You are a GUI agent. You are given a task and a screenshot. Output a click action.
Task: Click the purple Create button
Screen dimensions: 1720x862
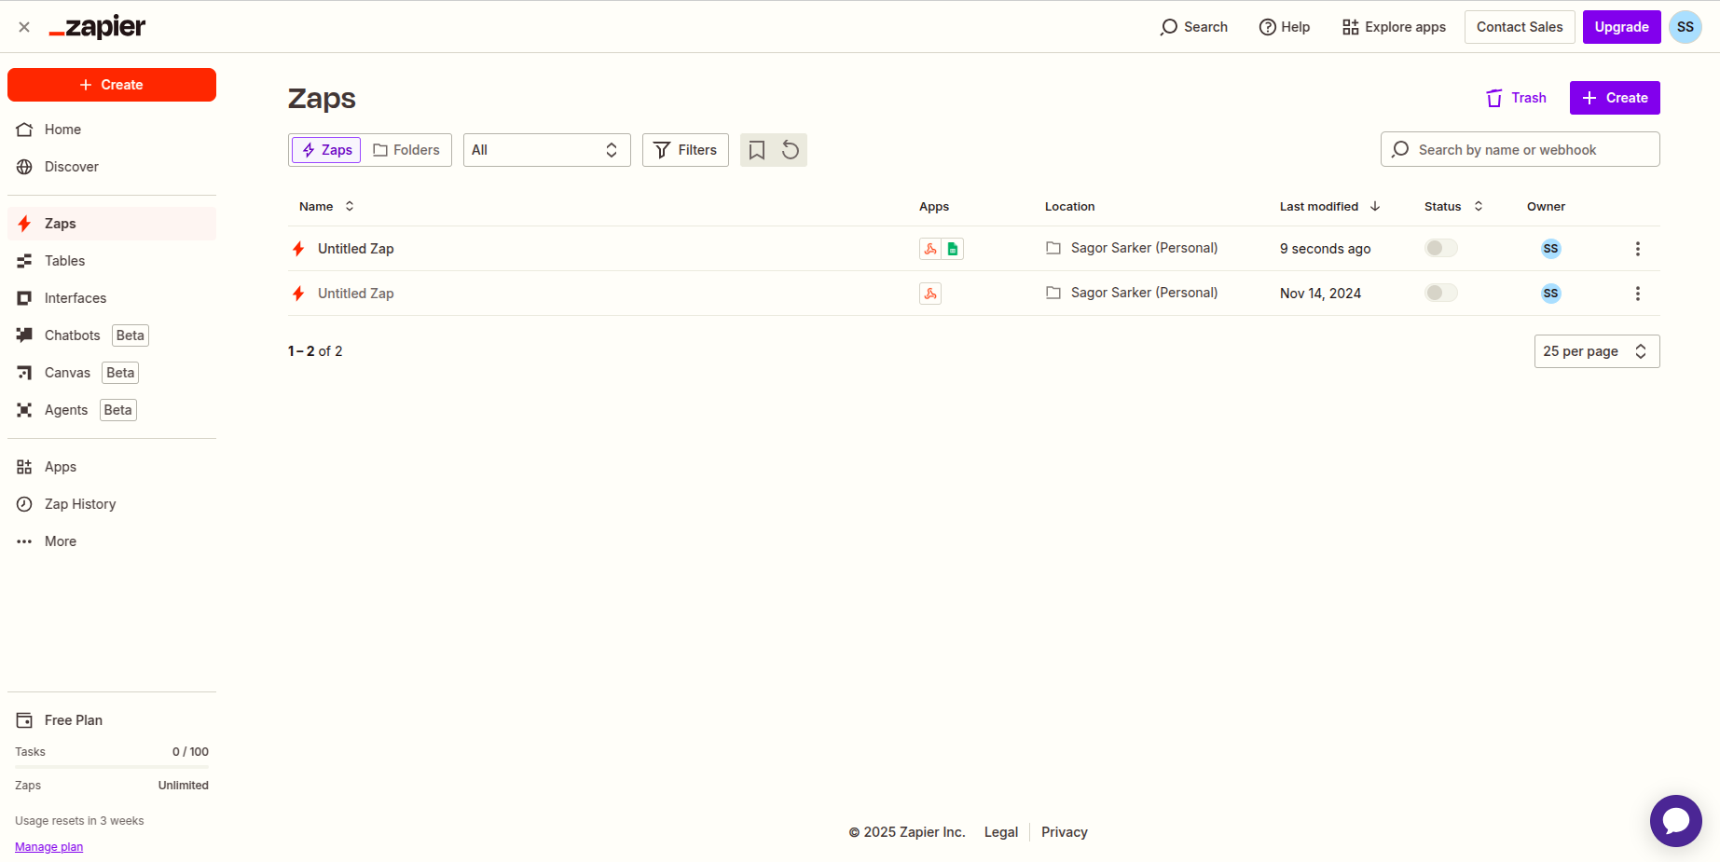(1615, 98)
